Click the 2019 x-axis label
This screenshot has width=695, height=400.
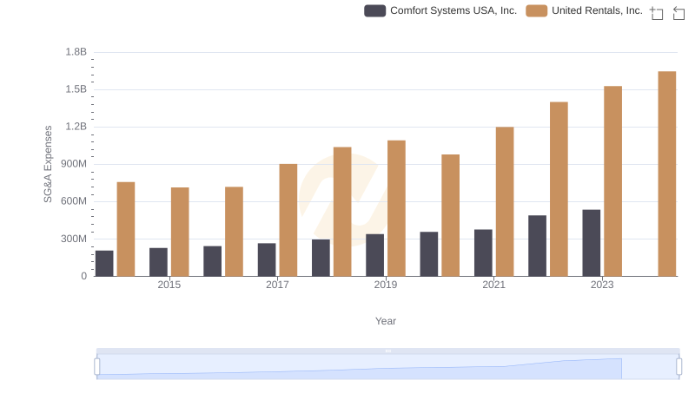point(386,285)
